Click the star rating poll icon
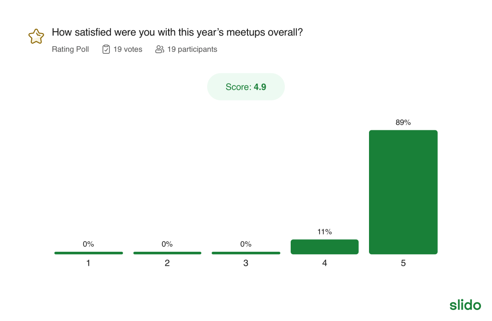Screen dimensions: 492x321 pos(36,37)
